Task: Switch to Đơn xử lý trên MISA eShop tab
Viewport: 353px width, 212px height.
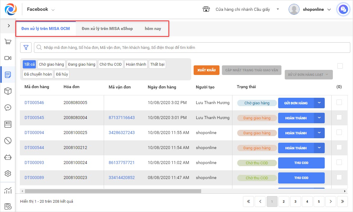Action: (107, 28)
